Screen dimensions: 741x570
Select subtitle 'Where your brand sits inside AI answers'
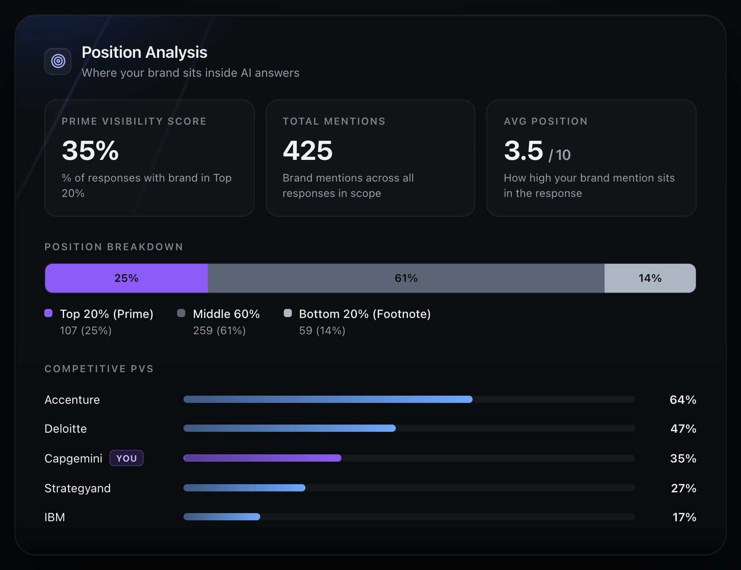pos(190,73)
